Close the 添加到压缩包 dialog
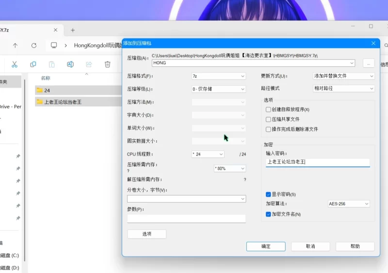 coord(373,43)
